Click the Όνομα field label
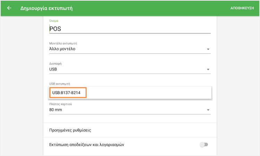The width and height of the screenshot is (260, 156). [x=54, y=21]
